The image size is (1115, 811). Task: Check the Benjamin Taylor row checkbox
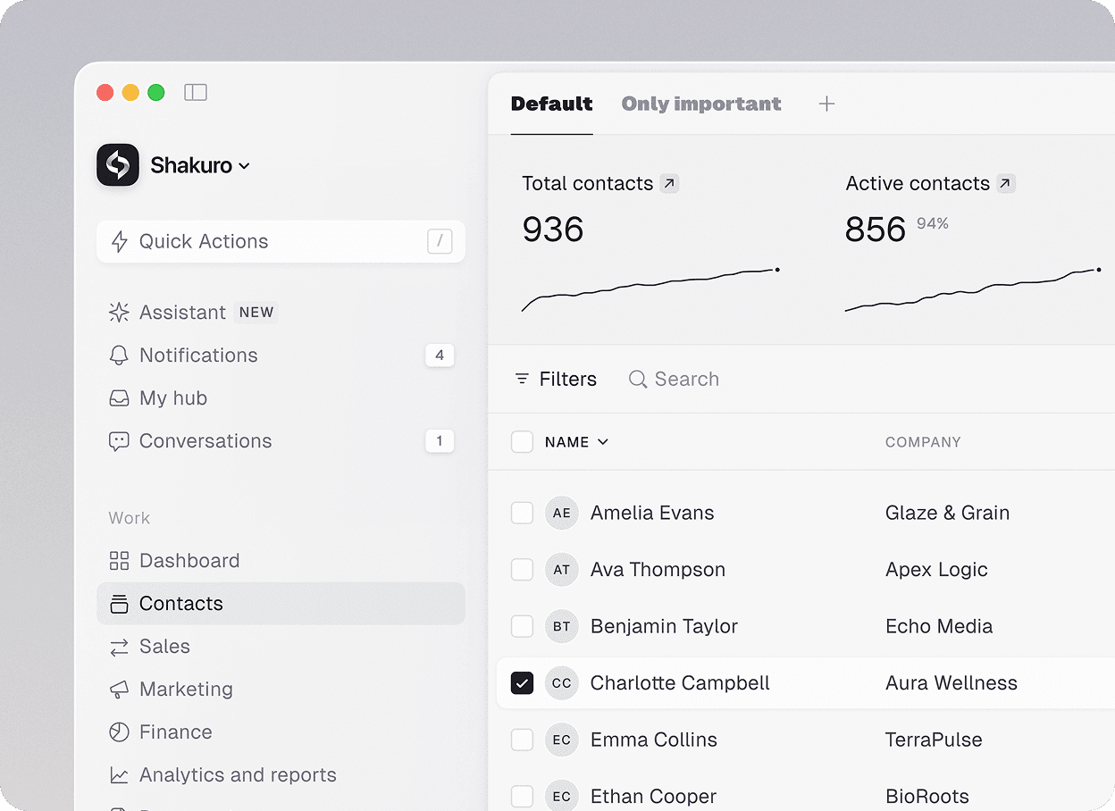tap(522, 626)
